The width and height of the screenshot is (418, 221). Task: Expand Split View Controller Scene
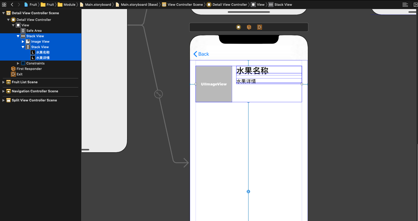pyautogui.click(x=4, y=100)
